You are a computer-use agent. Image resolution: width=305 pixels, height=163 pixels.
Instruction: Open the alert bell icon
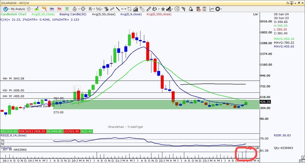pos(191,9)
